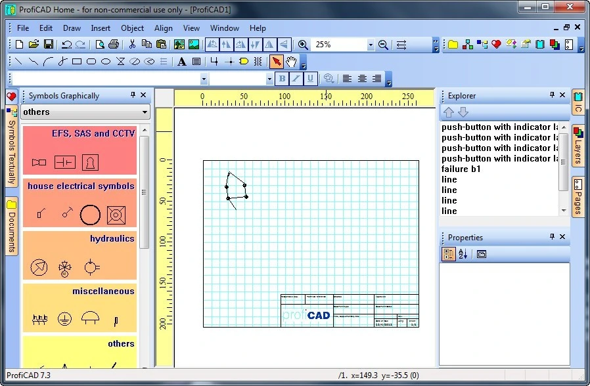Toggle the red arrow Select tool
Screen dimensions: 590x386
tap(276, 61)
